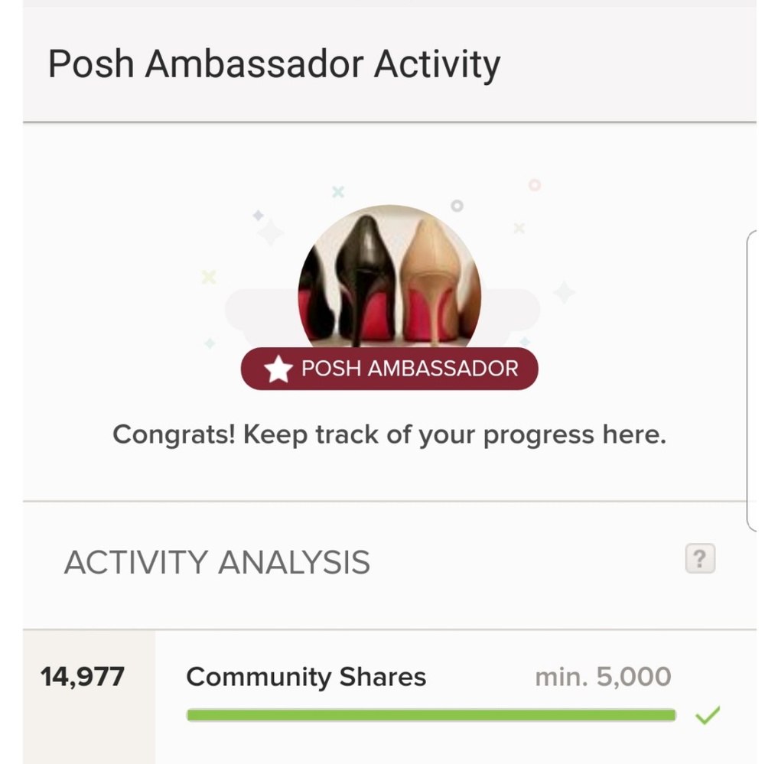Tap the 14,977 shares count
The height and width of the screenshot is (764, 765).
pos(83,677)
